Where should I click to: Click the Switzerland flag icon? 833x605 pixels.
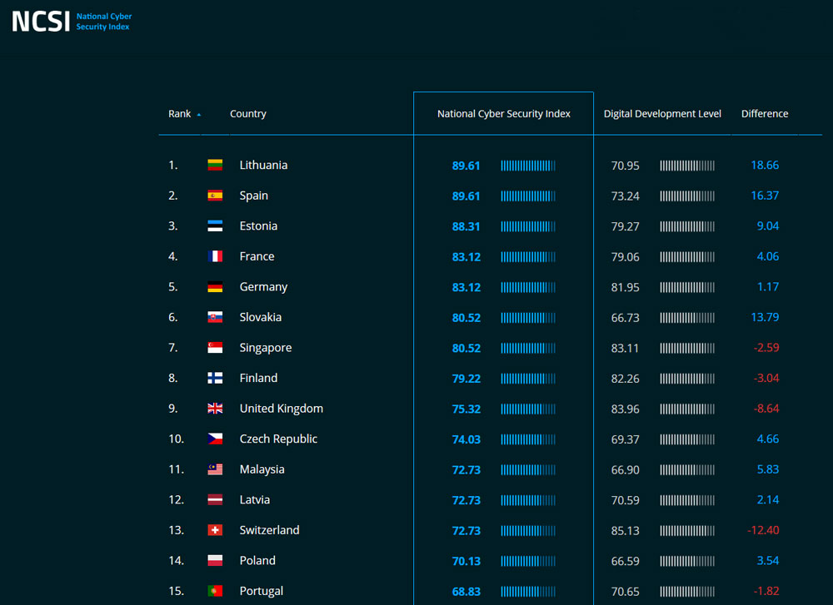pyautogui.click(x=215, y=530)
